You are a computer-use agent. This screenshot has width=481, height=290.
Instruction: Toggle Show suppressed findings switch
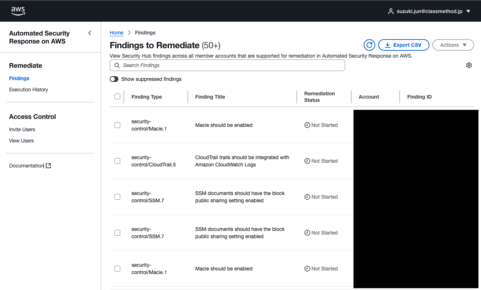tap(114, 79)
